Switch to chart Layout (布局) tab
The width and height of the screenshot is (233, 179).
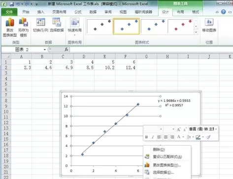(x=180, y=12)
